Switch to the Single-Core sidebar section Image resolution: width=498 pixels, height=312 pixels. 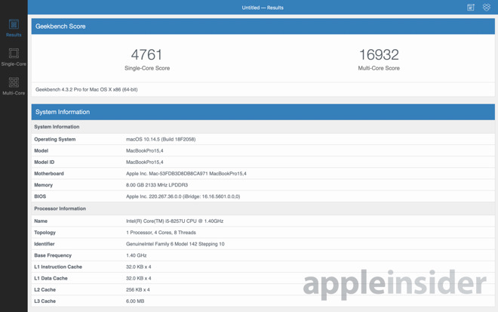click(14, 57)
